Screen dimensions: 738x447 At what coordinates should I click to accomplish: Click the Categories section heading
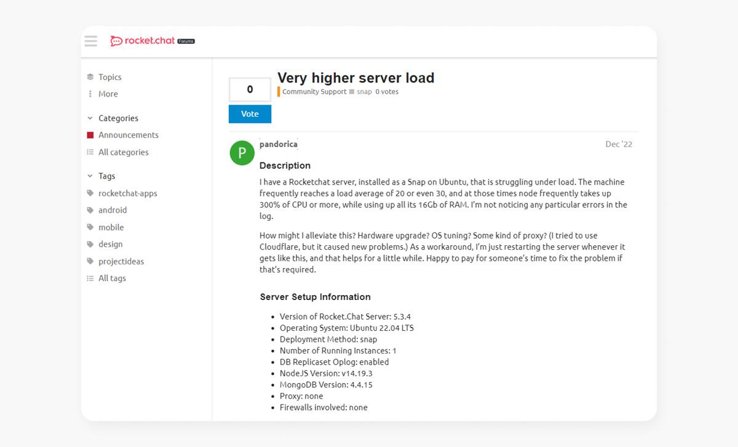119,118
